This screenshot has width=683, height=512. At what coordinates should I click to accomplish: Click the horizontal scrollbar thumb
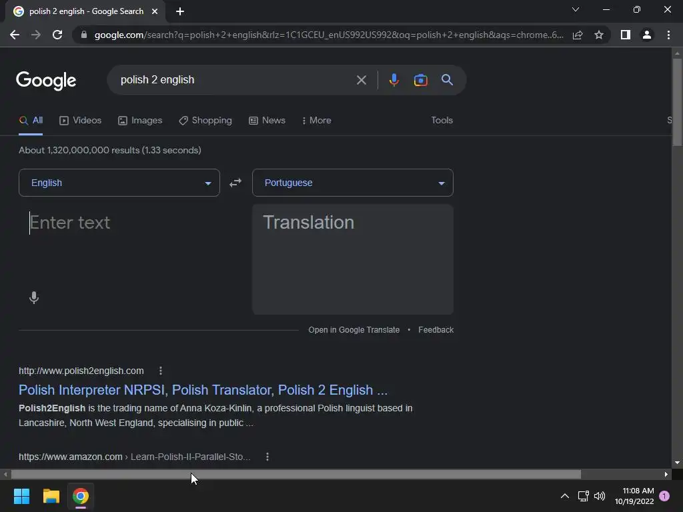(295, 474)
